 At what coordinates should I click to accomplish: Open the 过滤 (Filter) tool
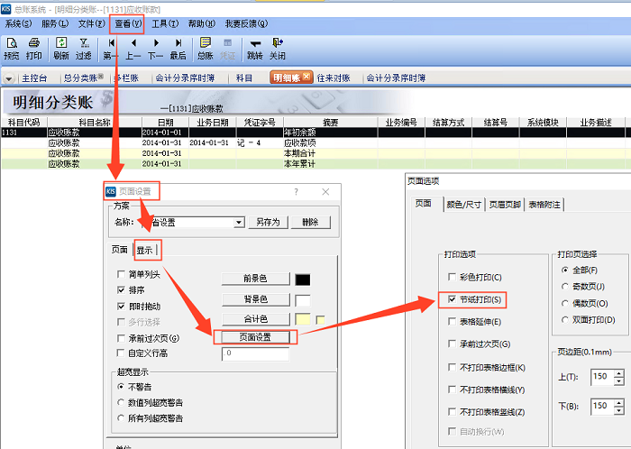(x=84, y=48)
